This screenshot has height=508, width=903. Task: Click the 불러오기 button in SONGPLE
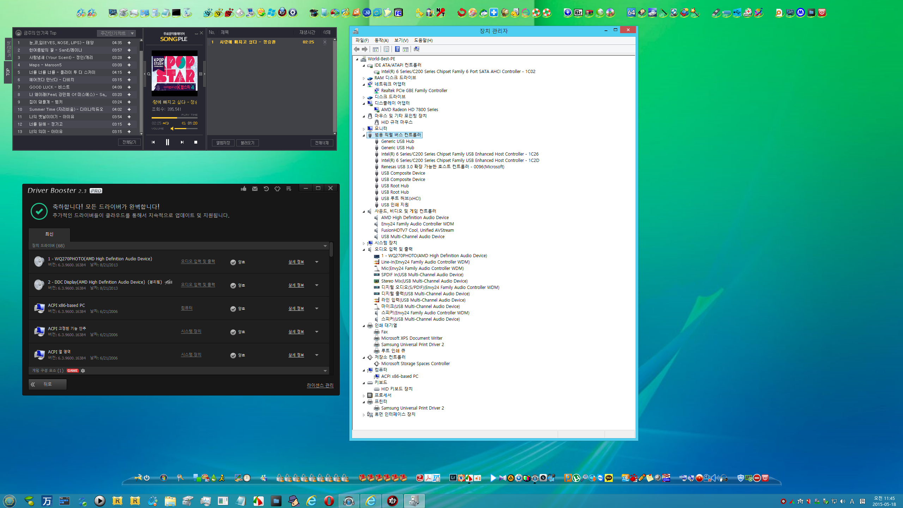(248, 143)
